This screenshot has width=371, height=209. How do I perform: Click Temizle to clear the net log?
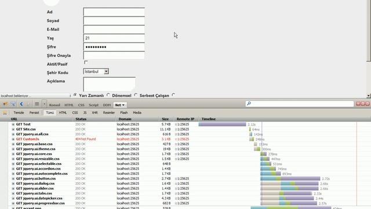(19, 113)
